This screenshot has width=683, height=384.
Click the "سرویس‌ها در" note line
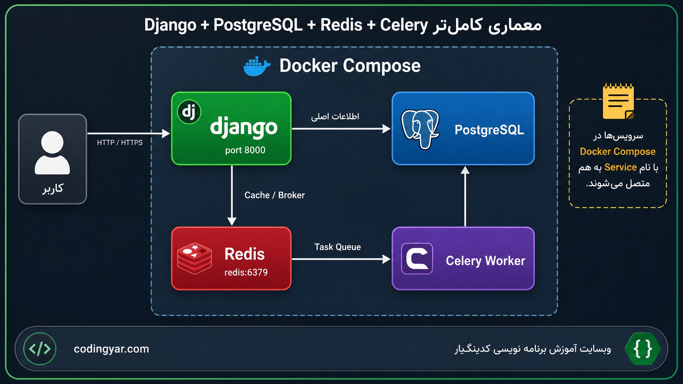coord(618,135)
